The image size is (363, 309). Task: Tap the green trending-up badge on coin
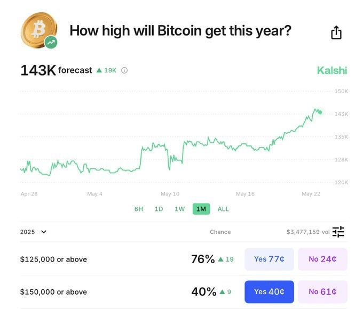[51, 42]
